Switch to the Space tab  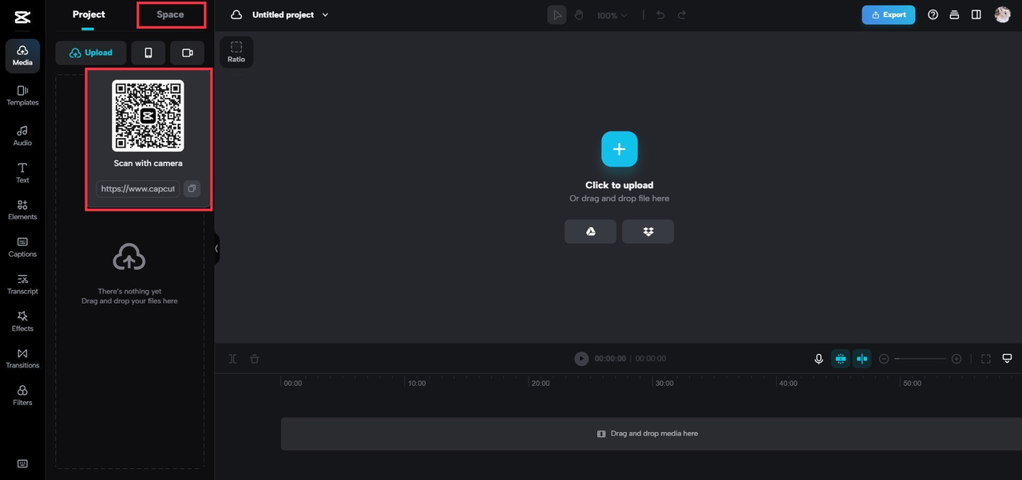click(x=170, y=14)
